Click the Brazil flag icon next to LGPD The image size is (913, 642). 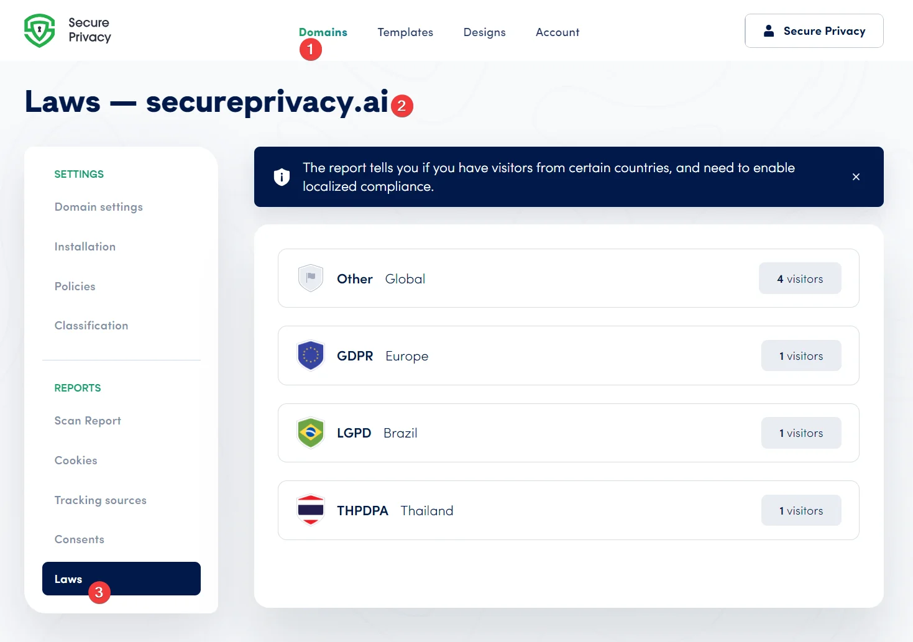tap(310, 433)
